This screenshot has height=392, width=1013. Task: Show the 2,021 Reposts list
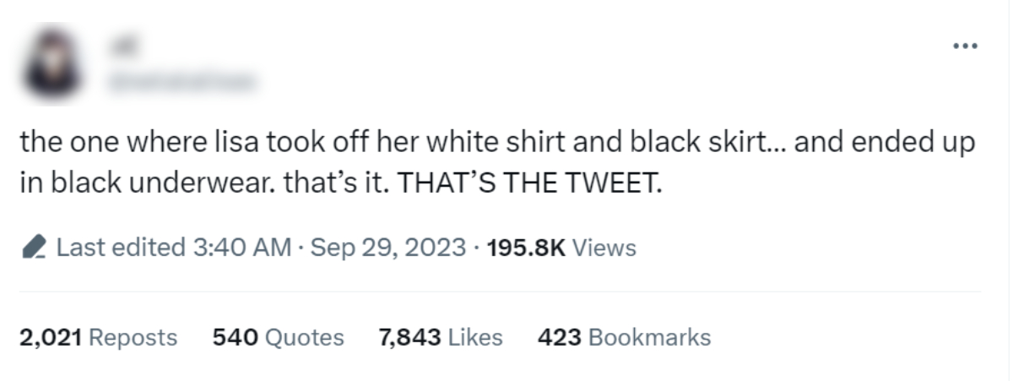click(98, 338)
